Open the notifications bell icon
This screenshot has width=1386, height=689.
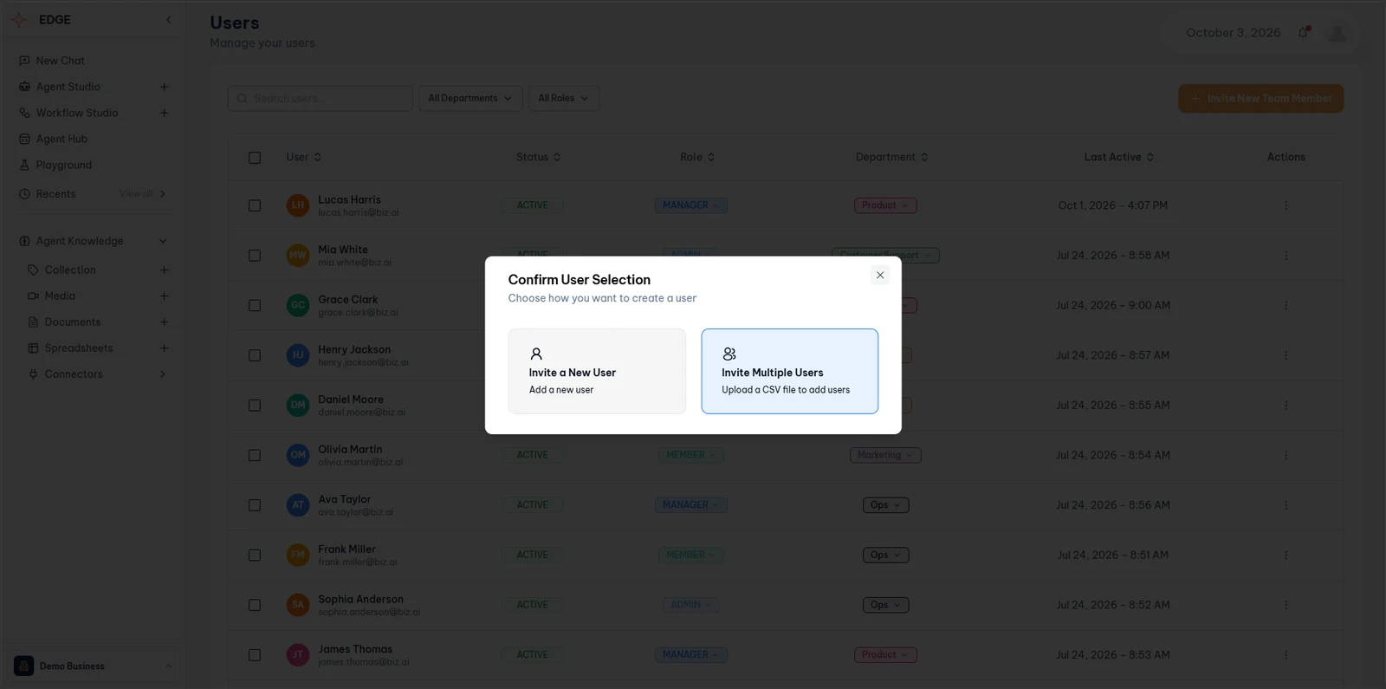coord(1303,33)
